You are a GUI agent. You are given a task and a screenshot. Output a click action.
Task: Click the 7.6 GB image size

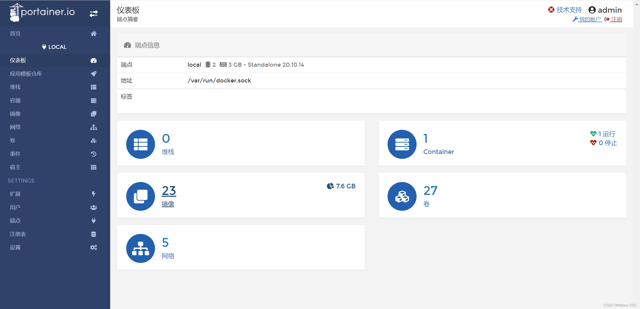click(x=341, y=186)
